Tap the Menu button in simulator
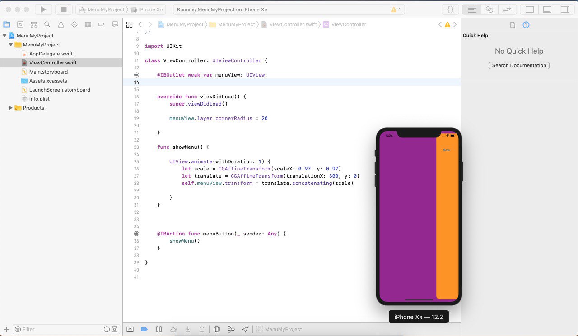578x336 pixels. [447, 150]
